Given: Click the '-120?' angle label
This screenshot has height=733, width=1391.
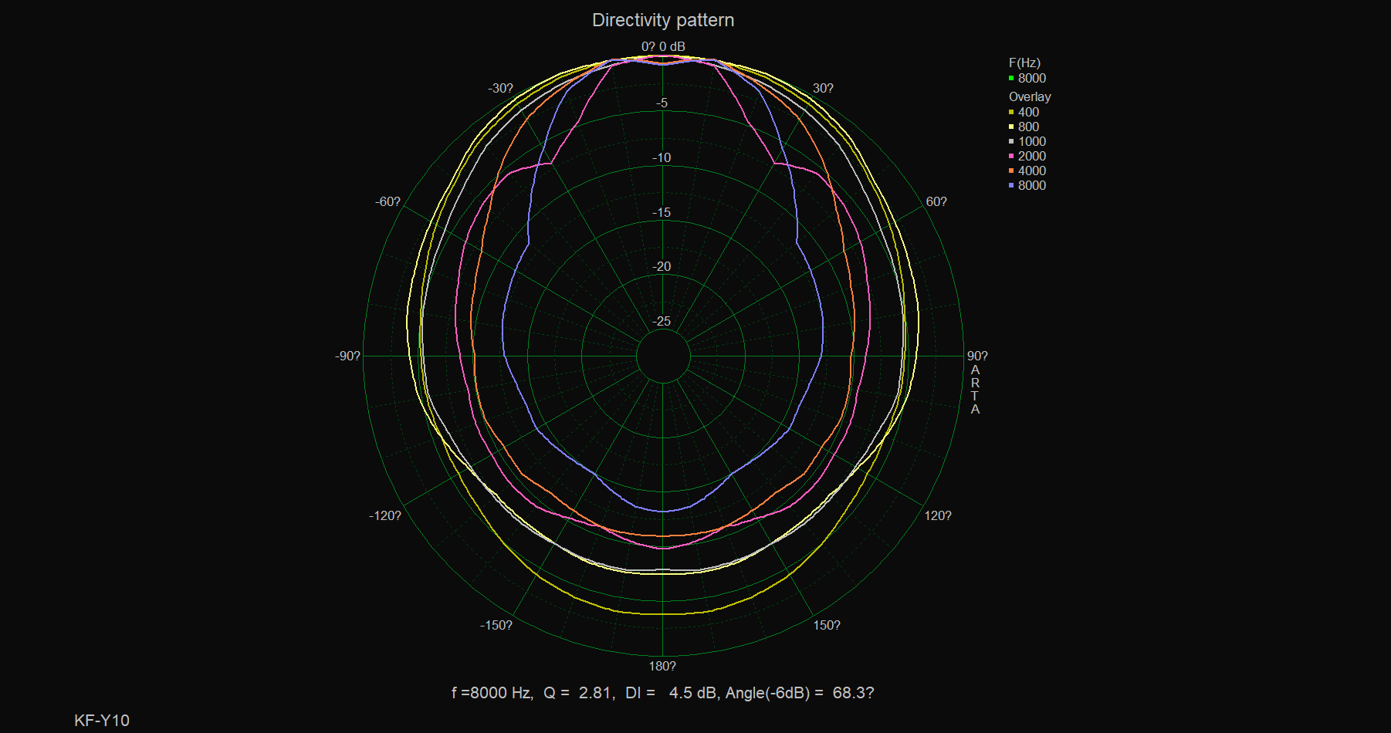Looking at the screenshot, I should click(384, 515).
